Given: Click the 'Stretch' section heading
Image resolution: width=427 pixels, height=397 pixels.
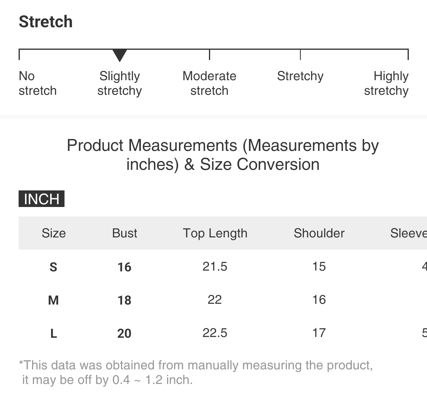Looking at the screenshot, I should pyautogui.click(x=46, y=22).
